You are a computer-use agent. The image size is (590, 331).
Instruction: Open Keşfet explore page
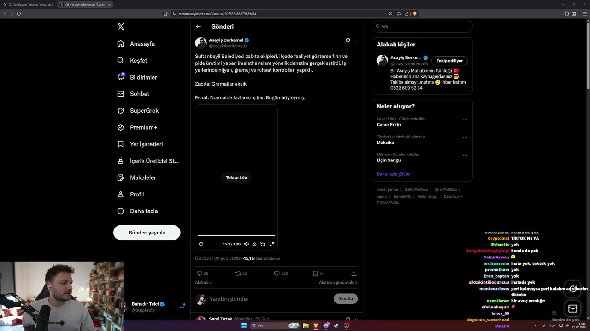tap(132, 60)
